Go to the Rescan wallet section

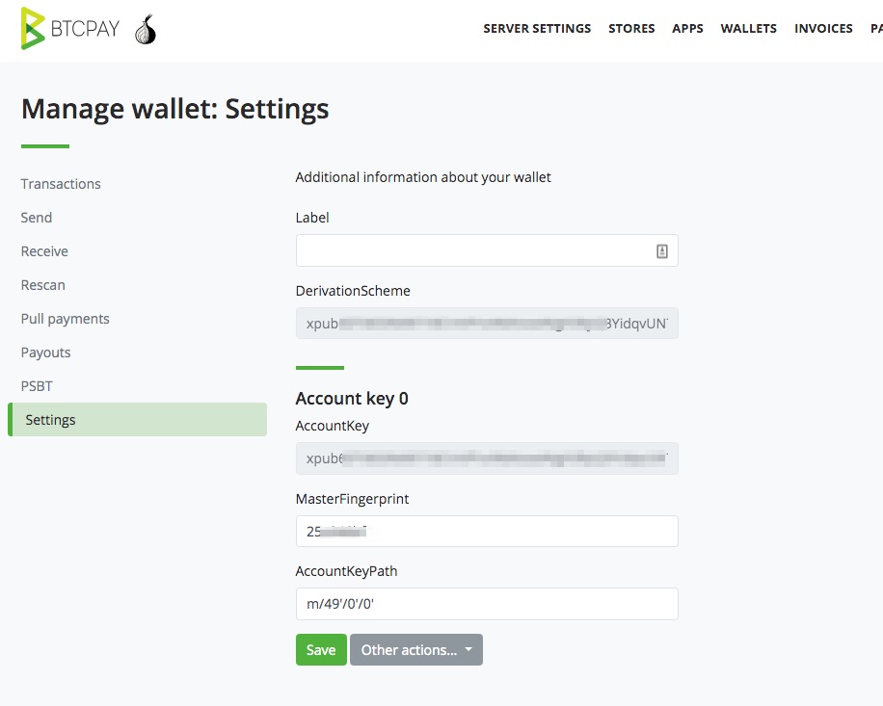42,285
